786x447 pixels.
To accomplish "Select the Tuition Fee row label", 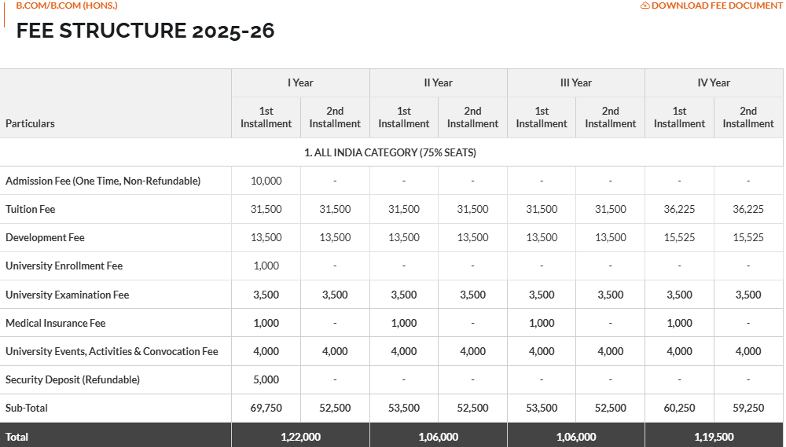I will pyautogui.click(x=31, y=209).
